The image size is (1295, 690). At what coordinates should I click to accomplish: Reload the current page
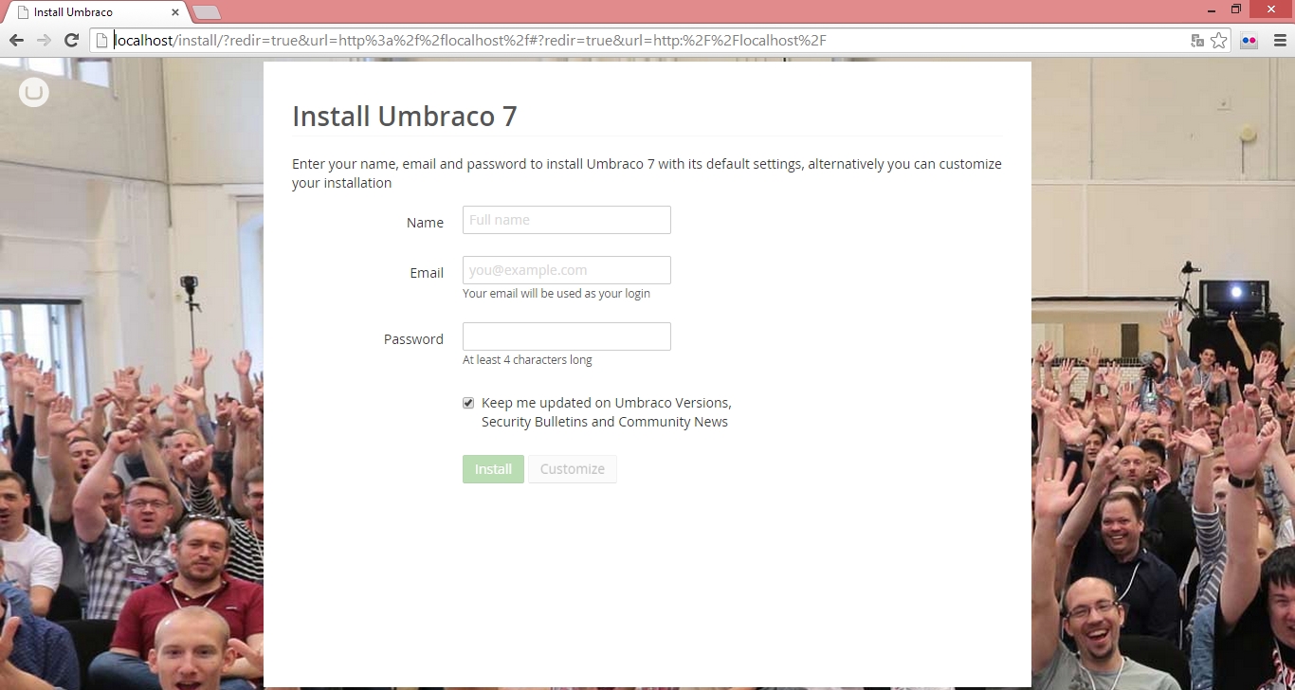71,40
